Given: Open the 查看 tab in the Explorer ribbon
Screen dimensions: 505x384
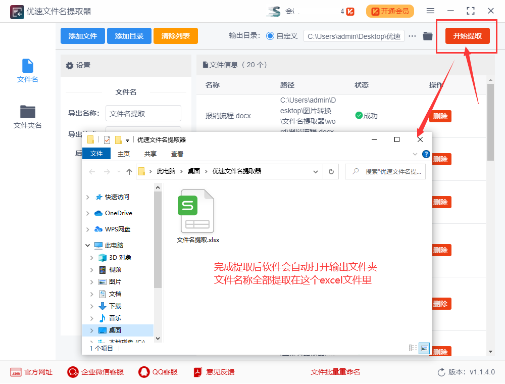Looking at the screenshot, I should point(178,154).
